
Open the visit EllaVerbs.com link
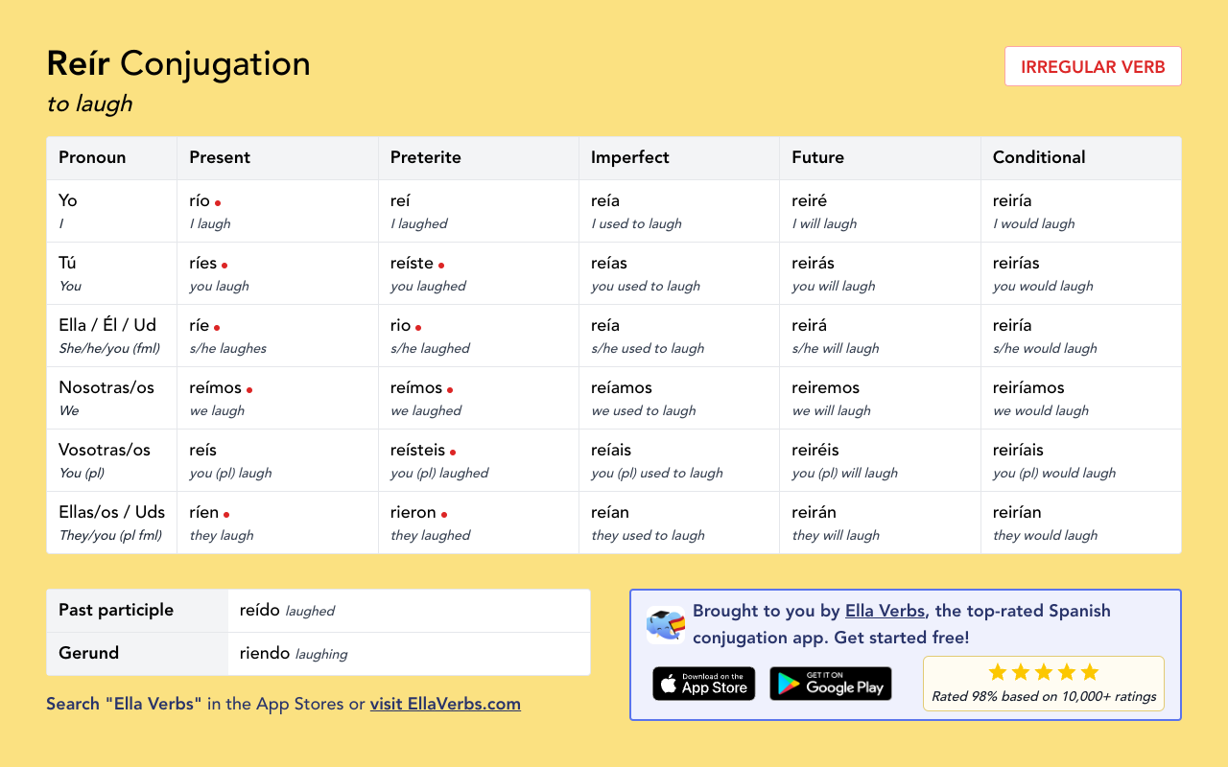pos(445,704)
